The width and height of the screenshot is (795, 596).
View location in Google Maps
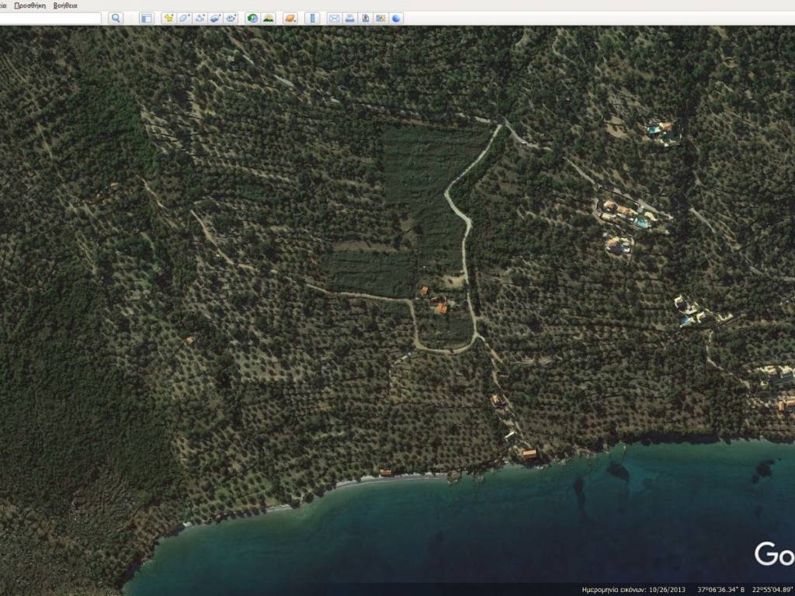(x=380, y=18)
